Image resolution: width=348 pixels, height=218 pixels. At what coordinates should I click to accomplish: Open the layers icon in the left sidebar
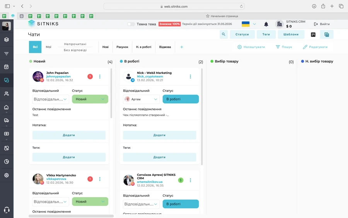point(7,39)
